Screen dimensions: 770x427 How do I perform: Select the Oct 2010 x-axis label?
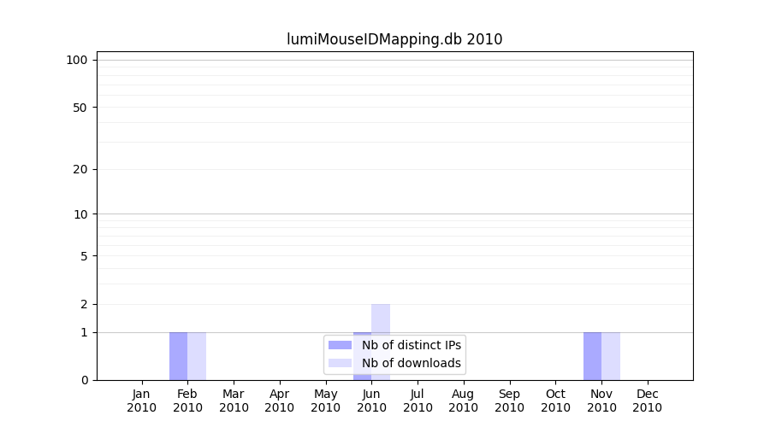coord(555,401)
